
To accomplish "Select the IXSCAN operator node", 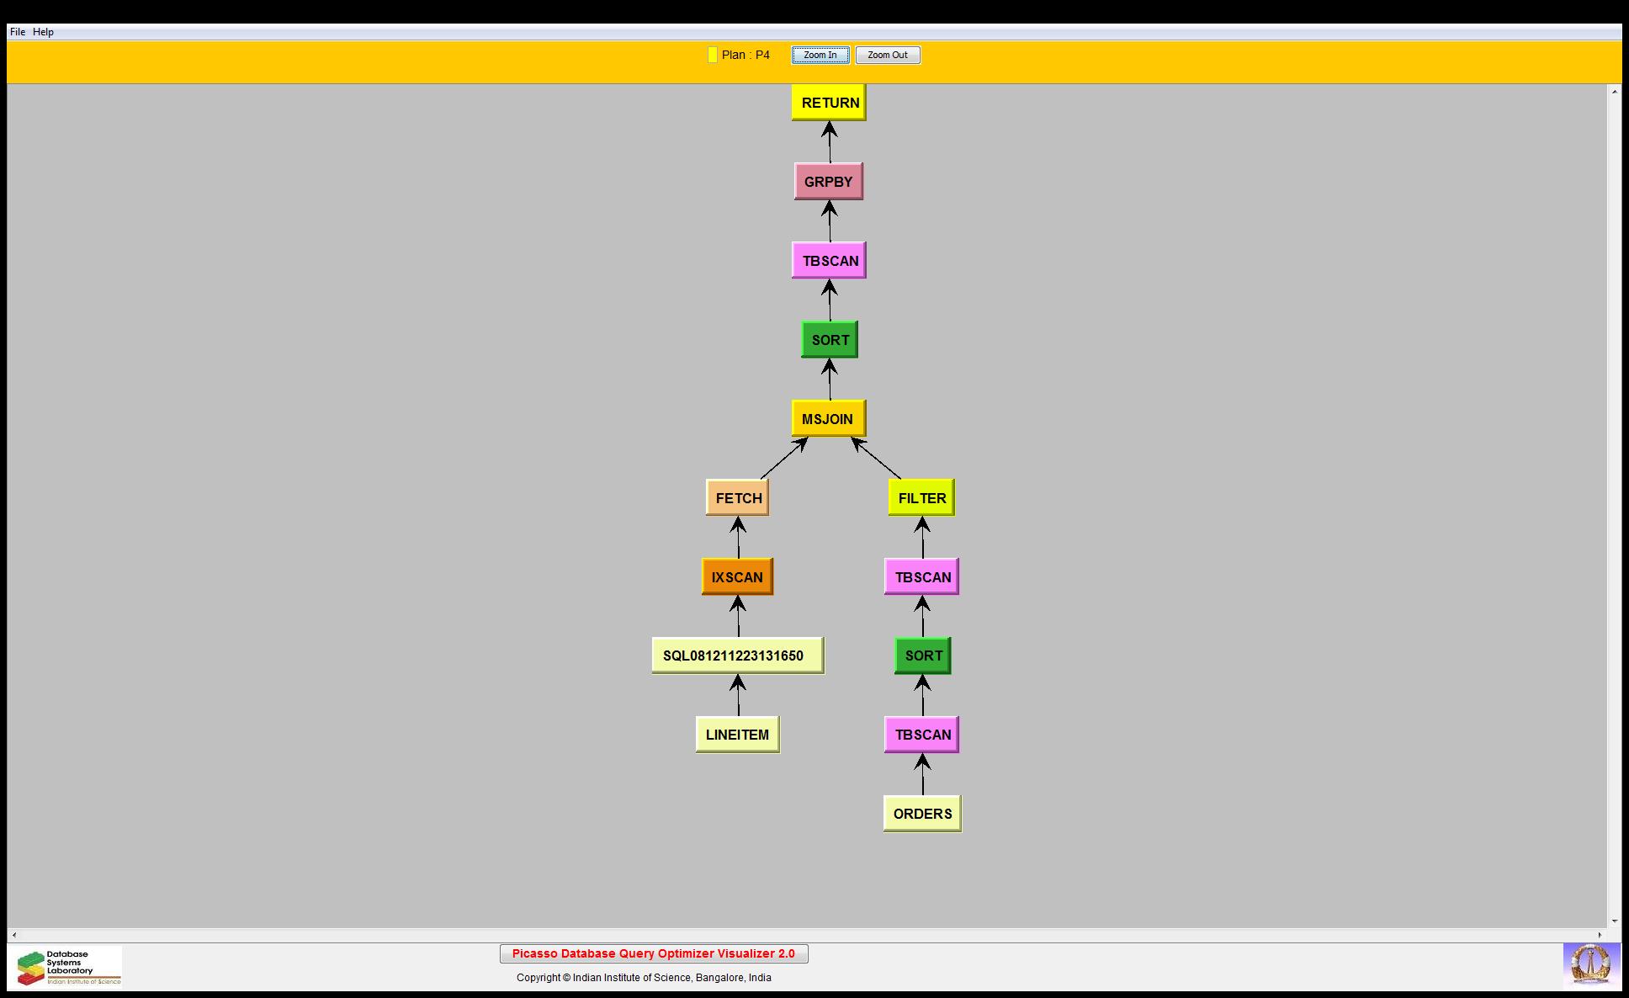I will click(737, 577).
